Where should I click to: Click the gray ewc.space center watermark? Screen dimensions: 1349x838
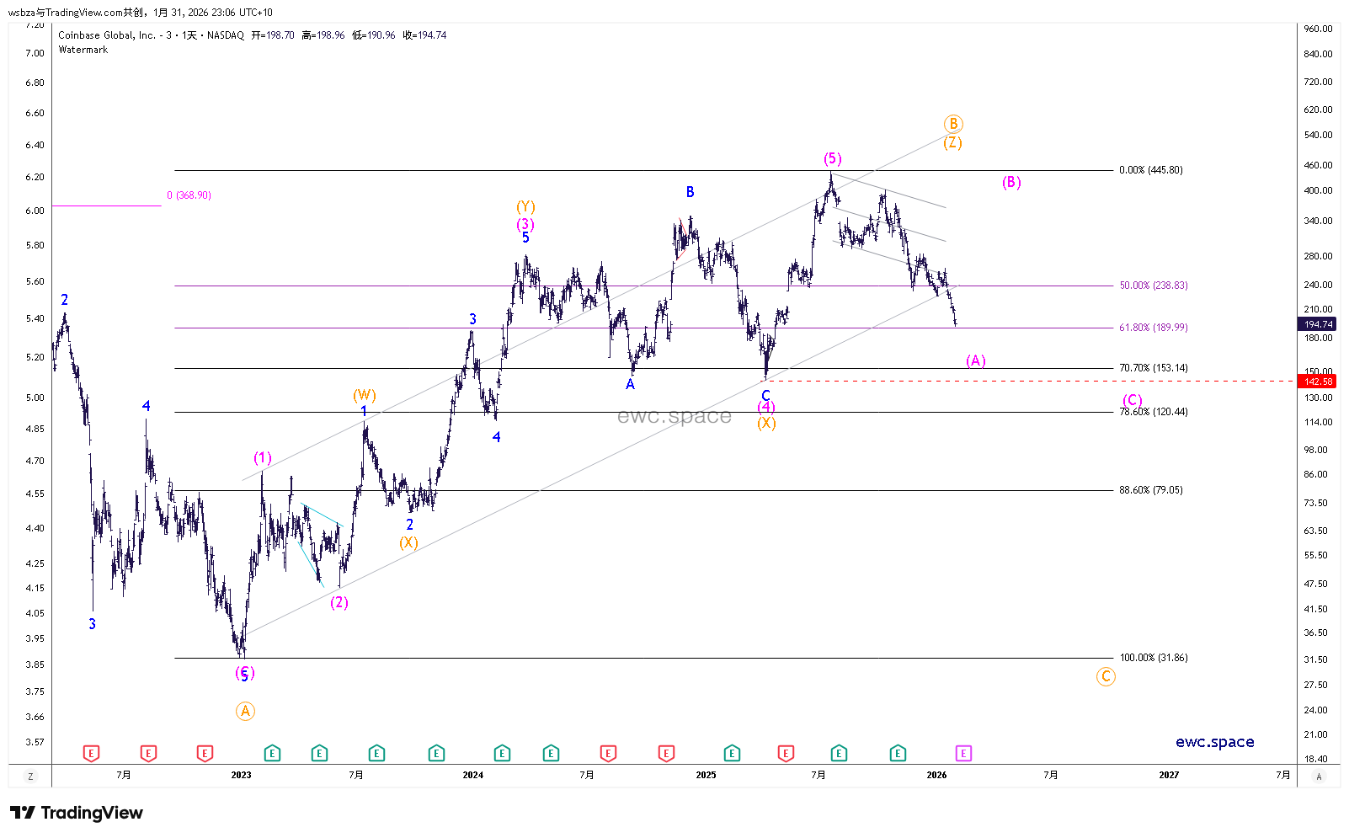pyautogui.click(x=674, y=416)
